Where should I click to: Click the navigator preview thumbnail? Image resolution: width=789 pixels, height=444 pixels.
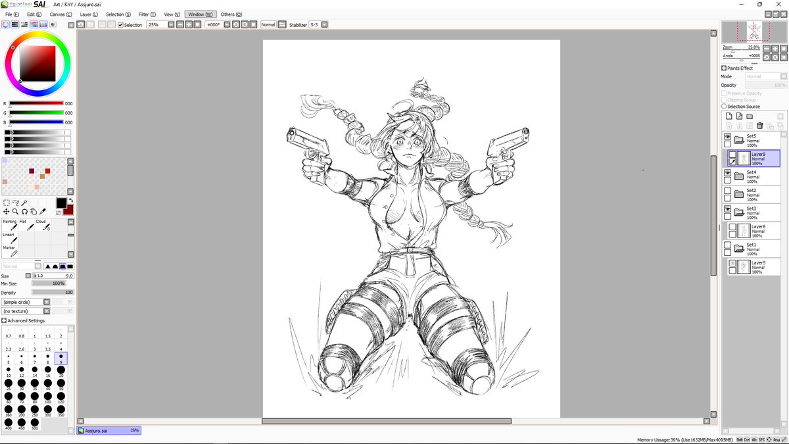tap(753, 31)
